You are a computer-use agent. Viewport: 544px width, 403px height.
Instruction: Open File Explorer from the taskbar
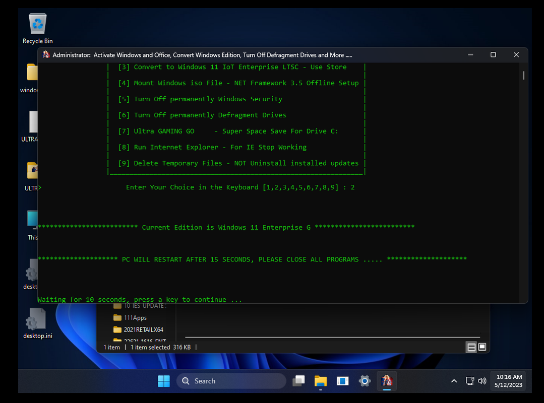(x=321, y=381)
